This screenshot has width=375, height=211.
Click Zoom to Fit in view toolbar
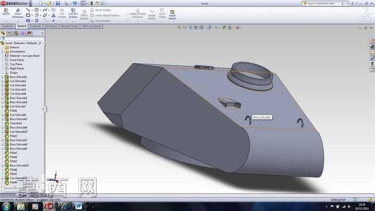180,28
